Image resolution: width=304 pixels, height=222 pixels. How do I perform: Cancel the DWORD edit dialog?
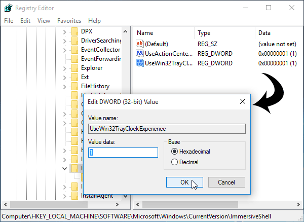click(x=226, y=182)
